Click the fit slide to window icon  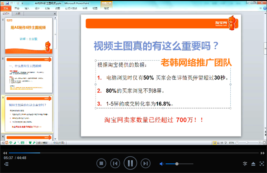pyautogui.click(x=264, y=143)
